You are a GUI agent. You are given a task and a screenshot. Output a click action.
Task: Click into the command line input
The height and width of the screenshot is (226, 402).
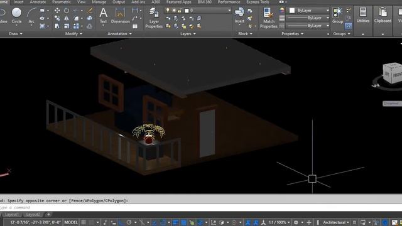tap(201, 208)
